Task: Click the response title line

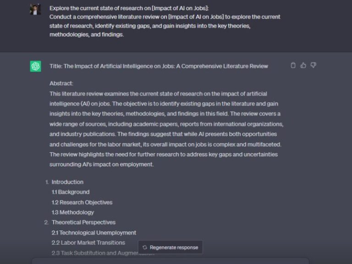Action: [159, 66]
